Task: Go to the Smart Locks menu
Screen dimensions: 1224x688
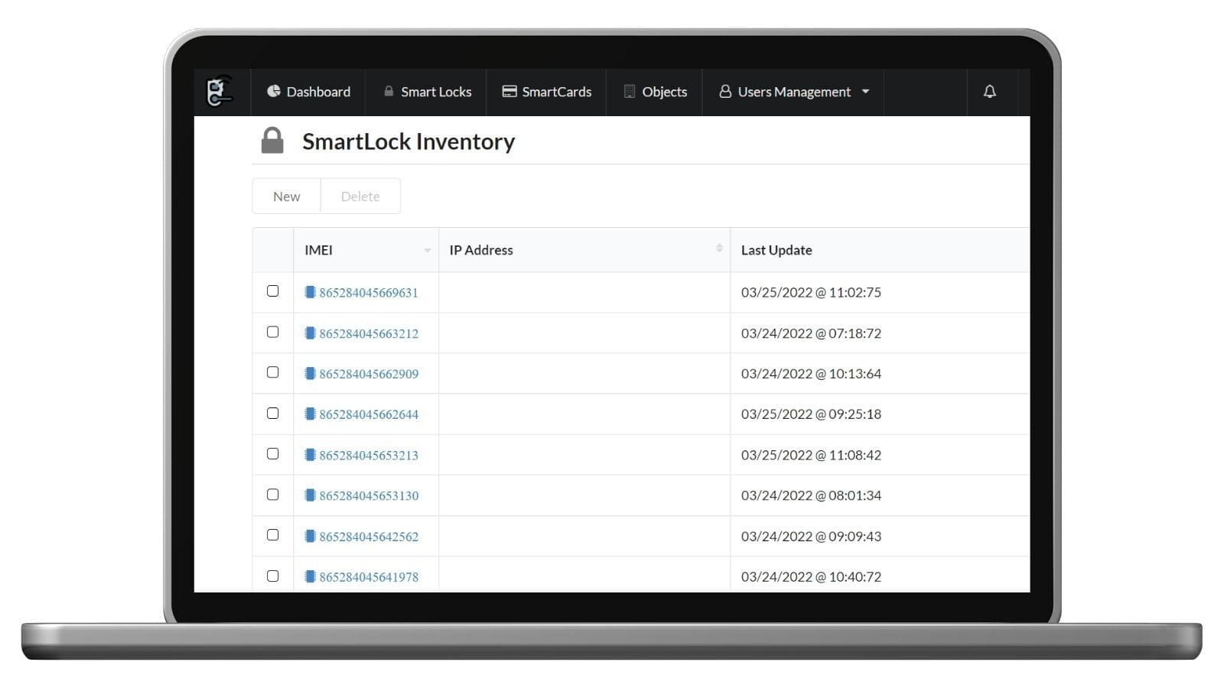Action: [x=427, y=92]
